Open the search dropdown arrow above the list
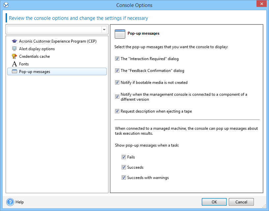269x211 pixels. point(104,29)
